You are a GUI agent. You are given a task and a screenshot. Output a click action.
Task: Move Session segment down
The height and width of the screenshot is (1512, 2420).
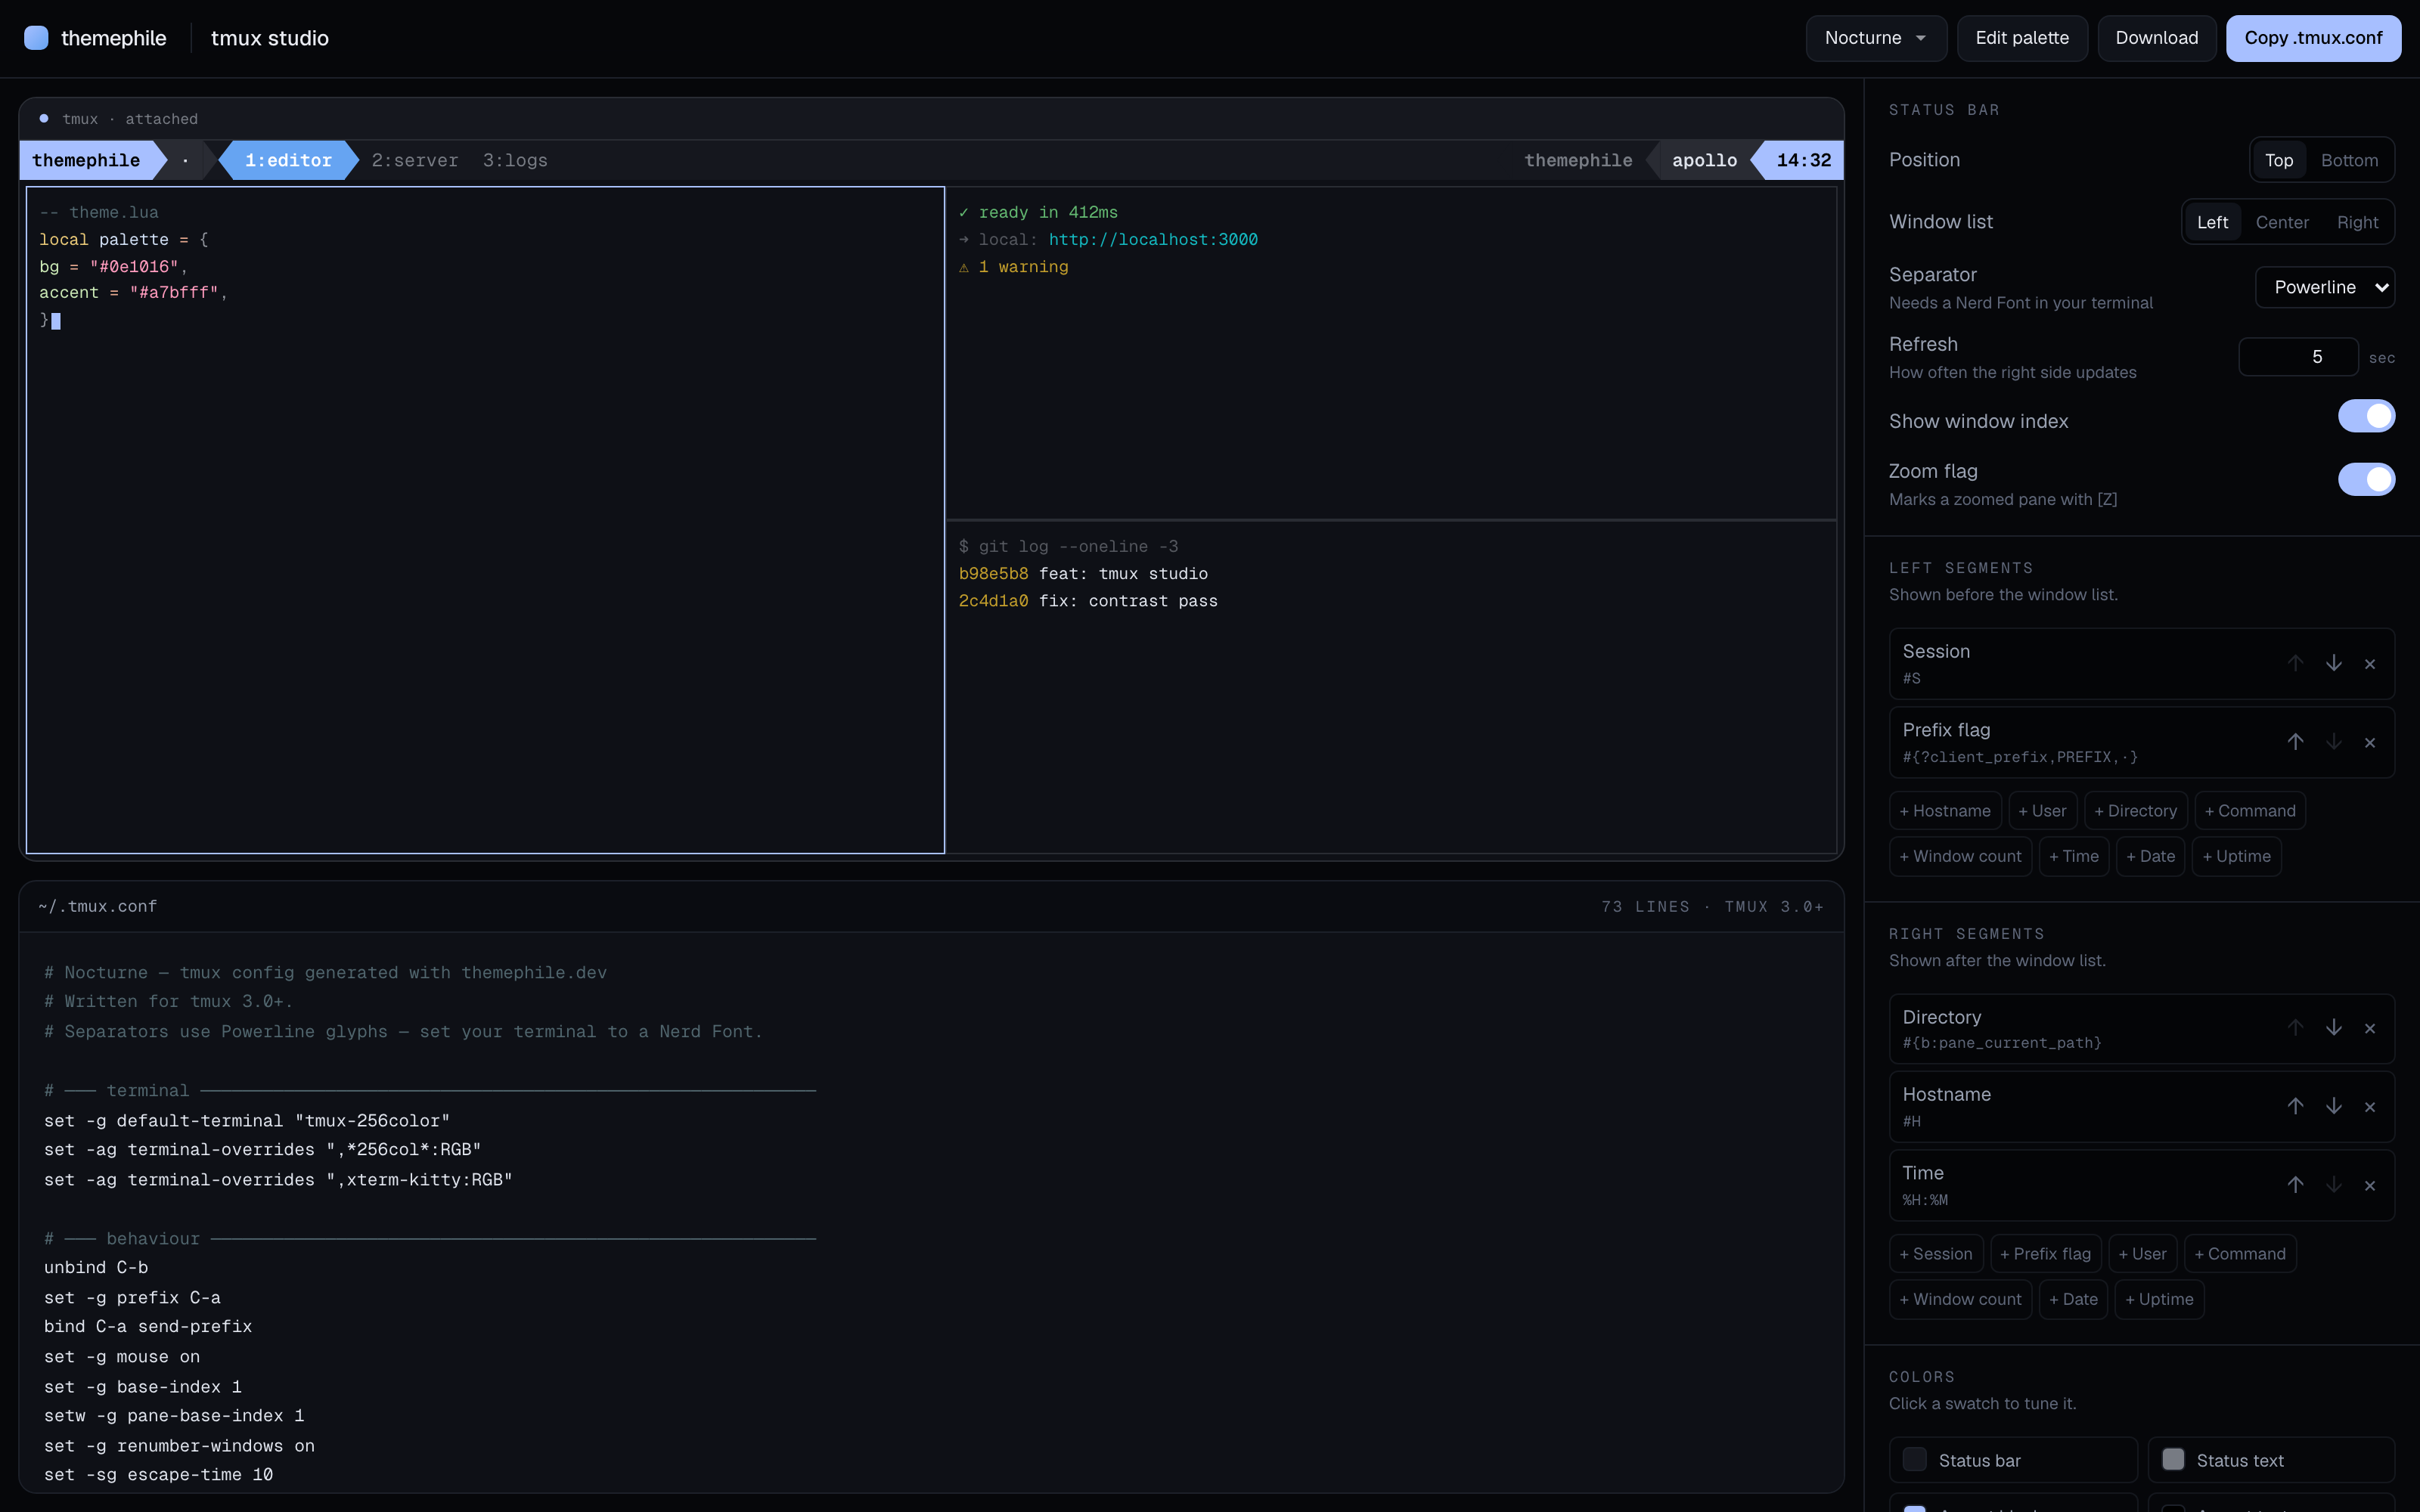2333,663
